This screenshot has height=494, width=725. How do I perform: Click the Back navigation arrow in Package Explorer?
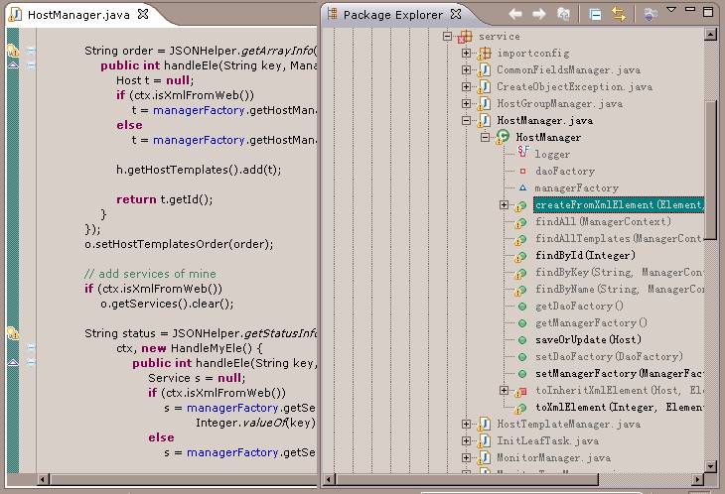click(515, 14)
